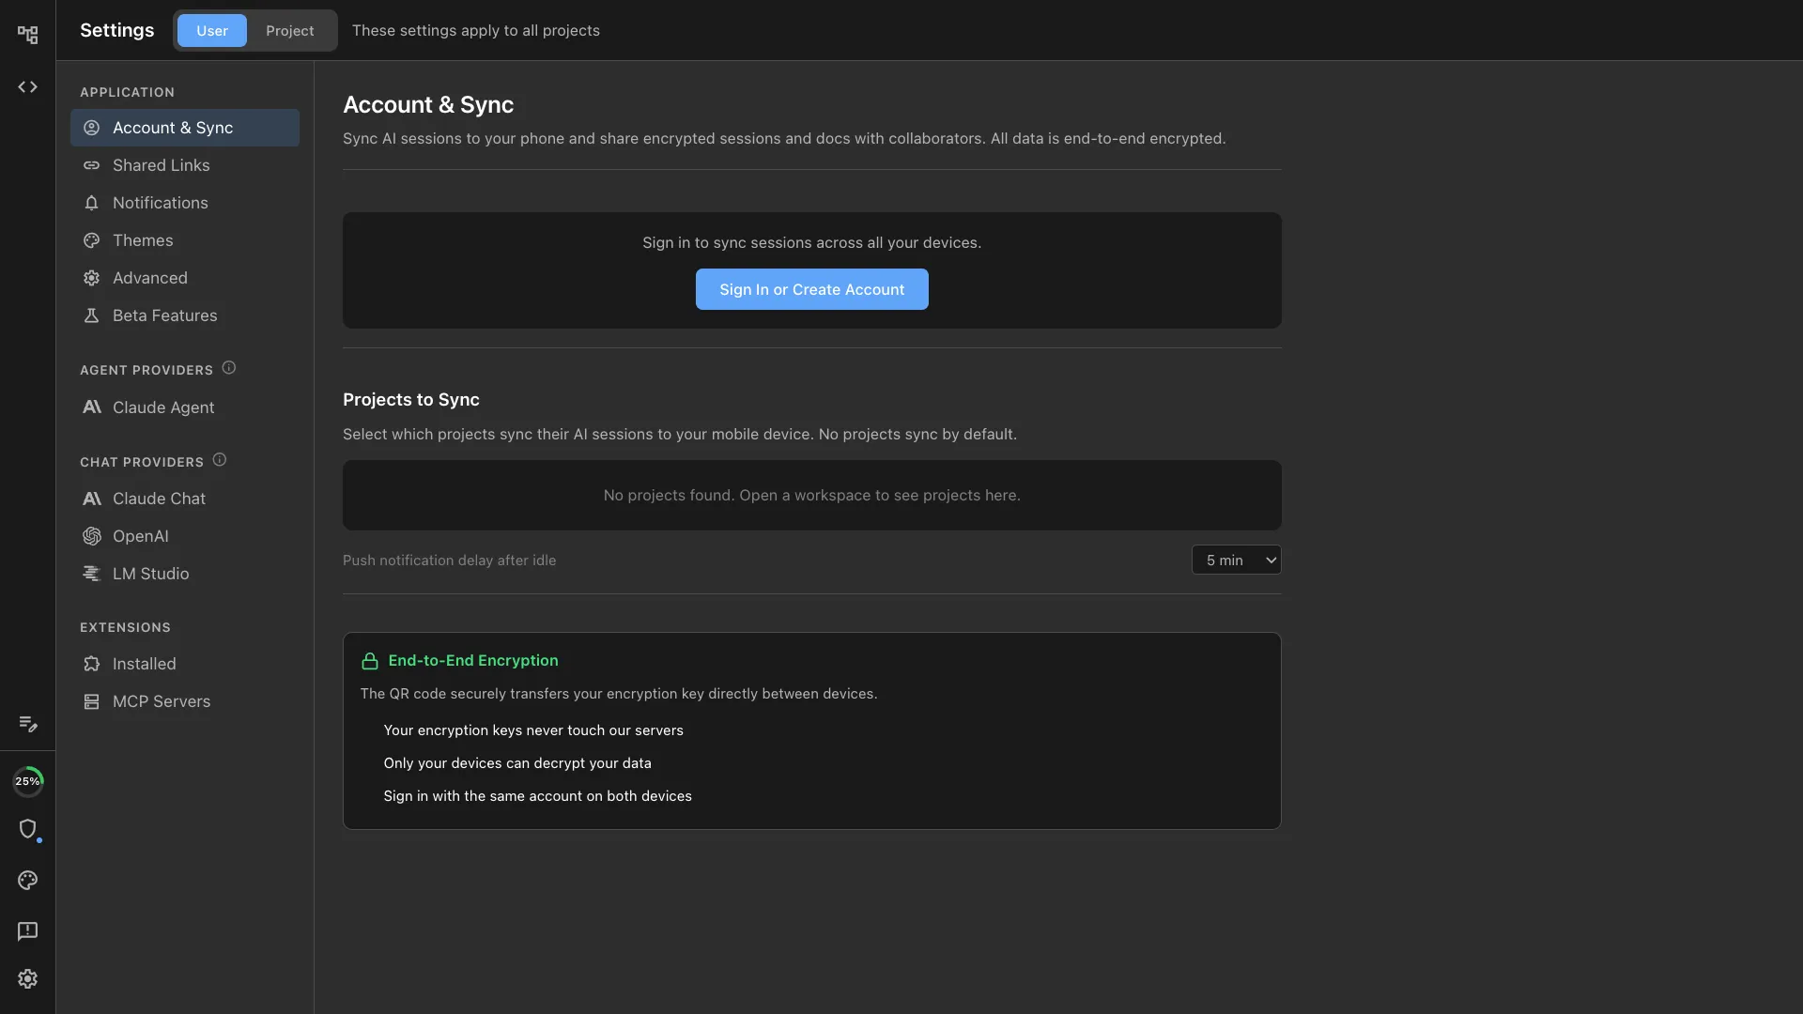
Task: Open Beta Features settings
Action: pos(164,315)
